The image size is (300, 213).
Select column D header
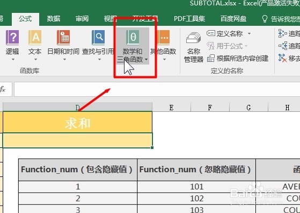point(77,107)
